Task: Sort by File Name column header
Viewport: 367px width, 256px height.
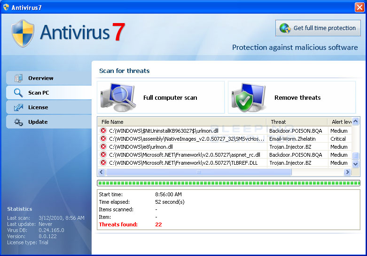Action: pyautogui.click(x=182, y=122)
